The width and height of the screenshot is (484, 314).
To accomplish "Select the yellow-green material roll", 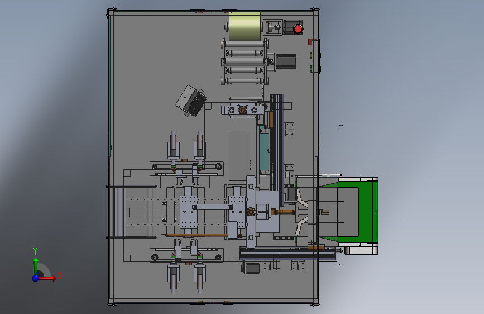I will (245, 27).
